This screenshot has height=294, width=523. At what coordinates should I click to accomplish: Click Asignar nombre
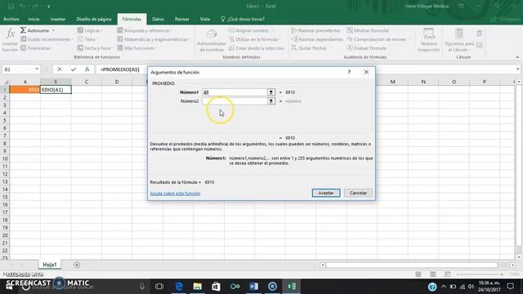click(x=251, y=30)
